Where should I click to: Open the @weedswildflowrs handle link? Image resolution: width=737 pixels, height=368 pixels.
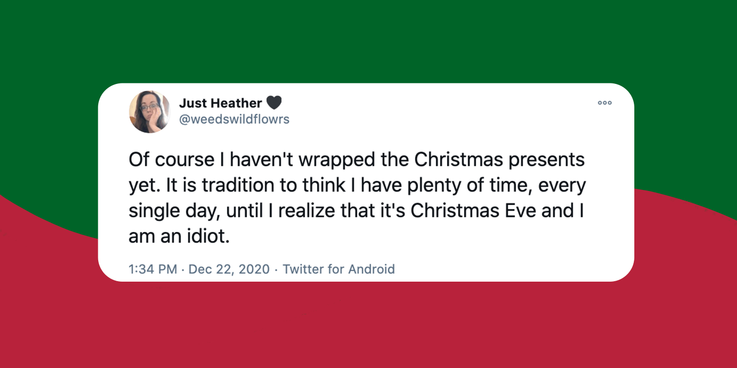pos(234,120)
